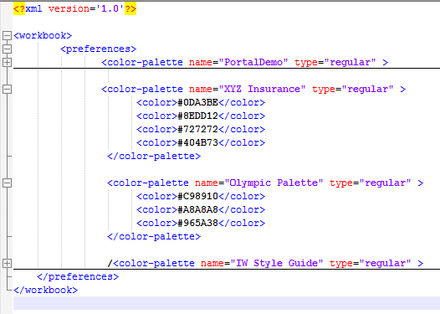
Task: Click type="regular" on the PortalDemo line
Action: 335,62
